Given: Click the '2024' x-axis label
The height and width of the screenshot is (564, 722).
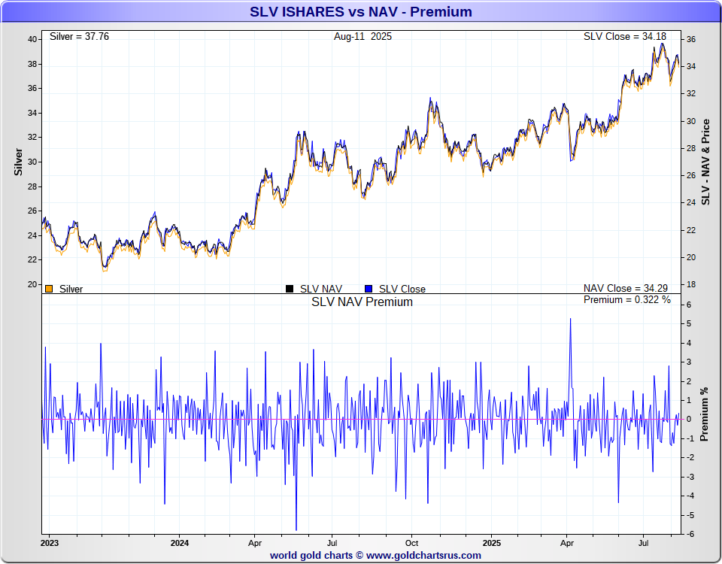Looking at the screenshot, I should (x=180, y=543).
